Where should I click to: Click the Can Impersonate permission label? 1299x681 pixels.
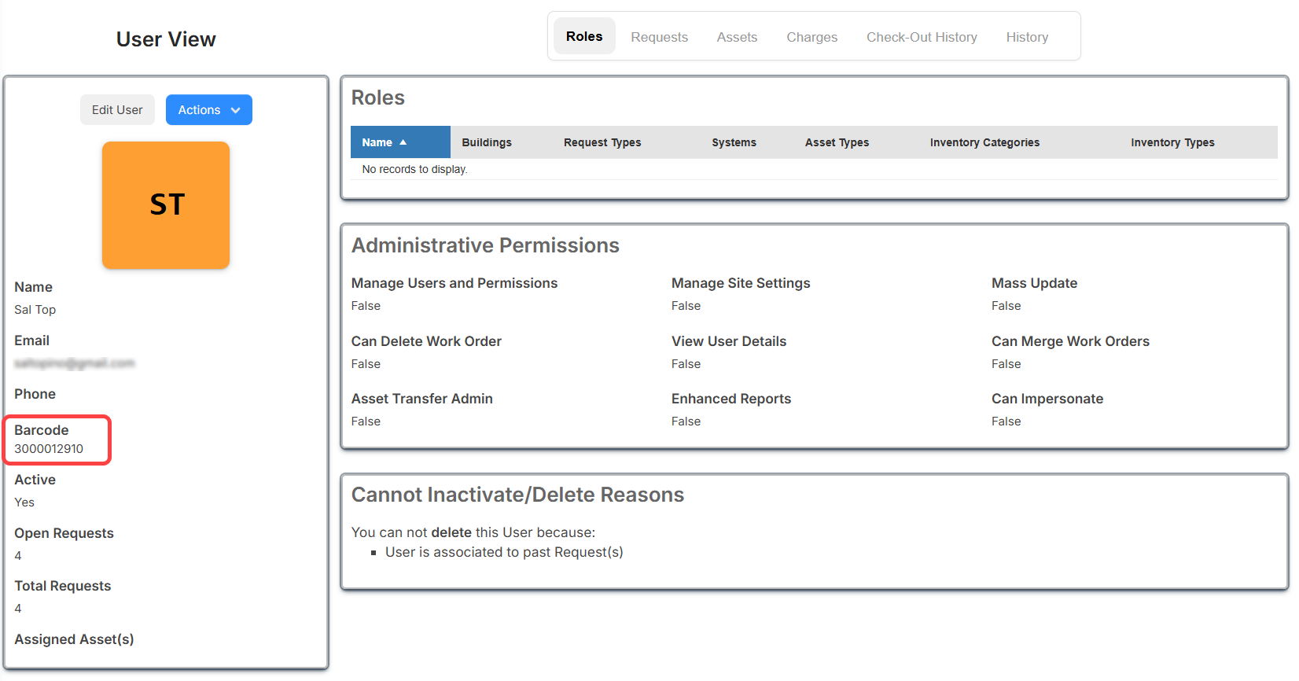click(x=1047, y=399)
